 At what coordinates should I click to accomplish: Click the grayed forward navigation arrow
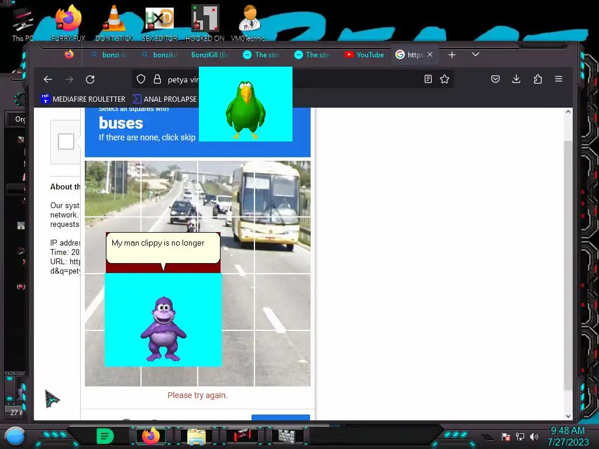click(69, 80)
